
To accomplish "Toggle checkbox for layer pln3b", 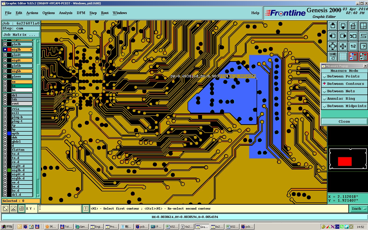I will pos(5,44).
